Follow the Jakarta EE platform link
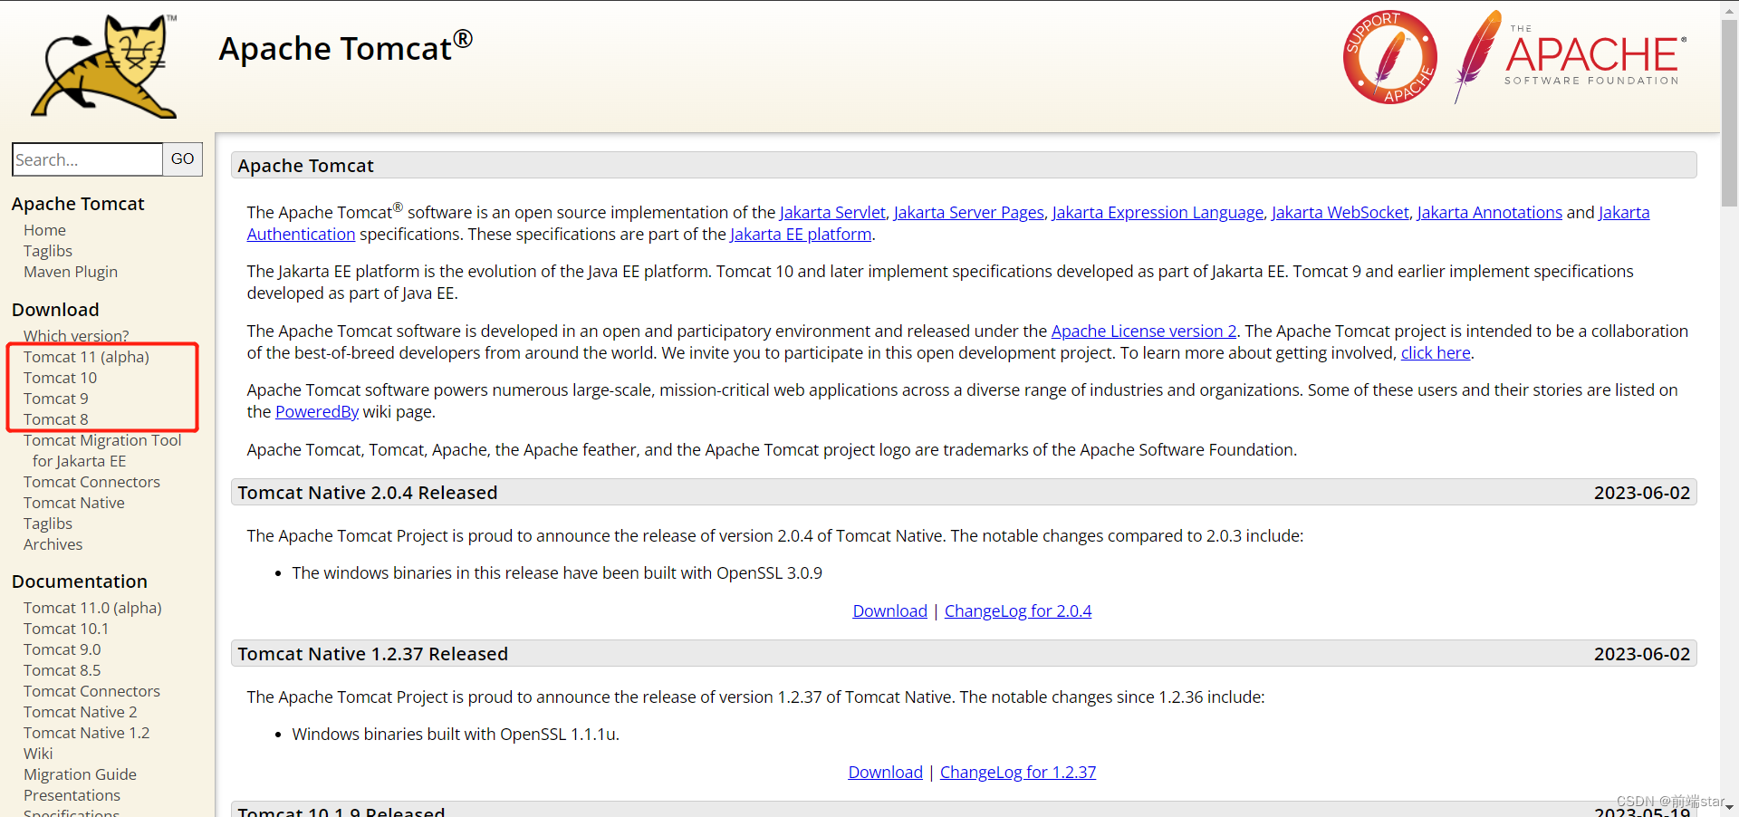Viewport: 1739px width, 817px height. tap(801, 235)
